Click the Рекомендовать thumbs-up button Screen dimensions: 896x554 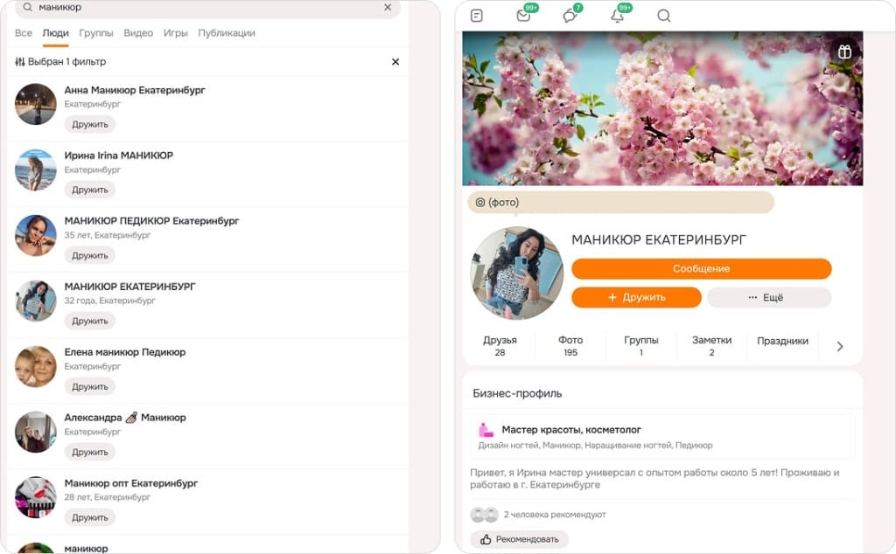(519, 539)
